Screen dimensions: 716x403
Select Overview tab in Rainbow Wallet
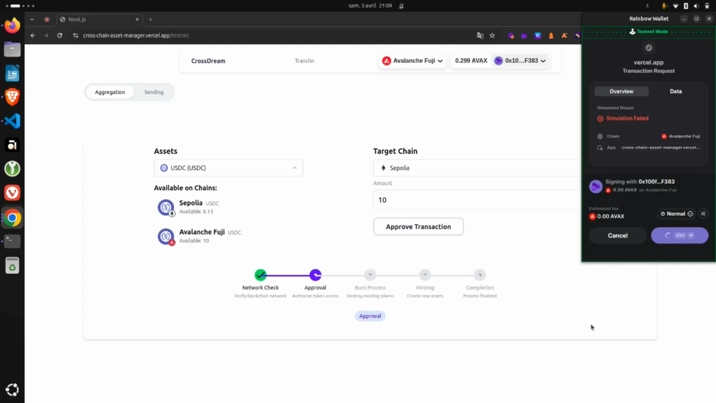click(x=621, y=91)
